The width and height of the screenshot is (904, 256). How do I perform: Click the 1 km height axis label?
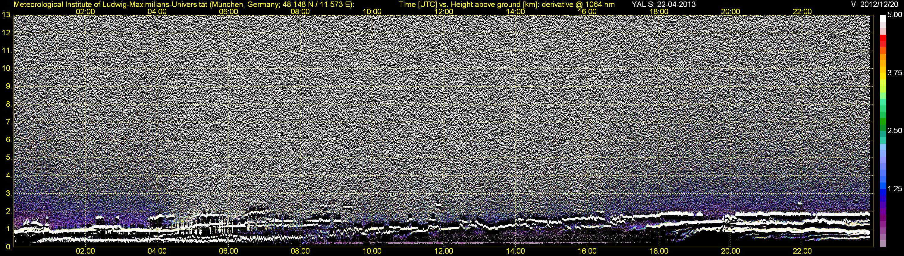(x=9, y=229)
